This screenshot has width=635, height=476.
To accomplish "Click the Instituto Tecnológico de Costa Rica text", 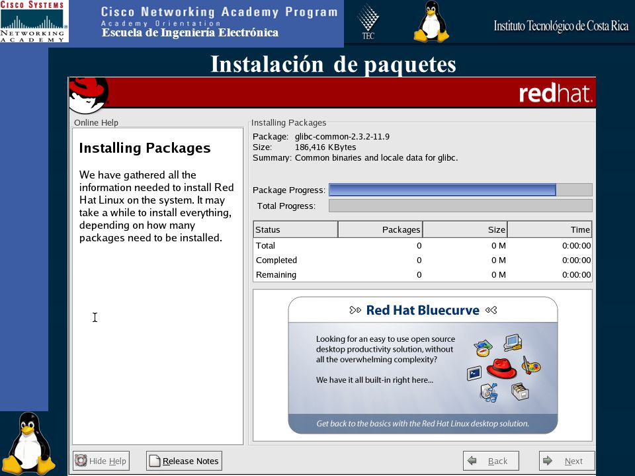I will pyautogui.click(x=561, y=26).
